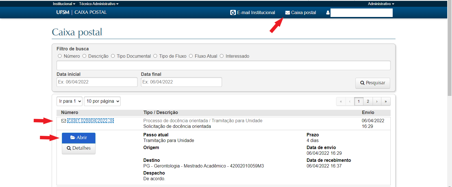Click the user profile icon in header
This screenshot has height=187, width=452.
(328, 12)
